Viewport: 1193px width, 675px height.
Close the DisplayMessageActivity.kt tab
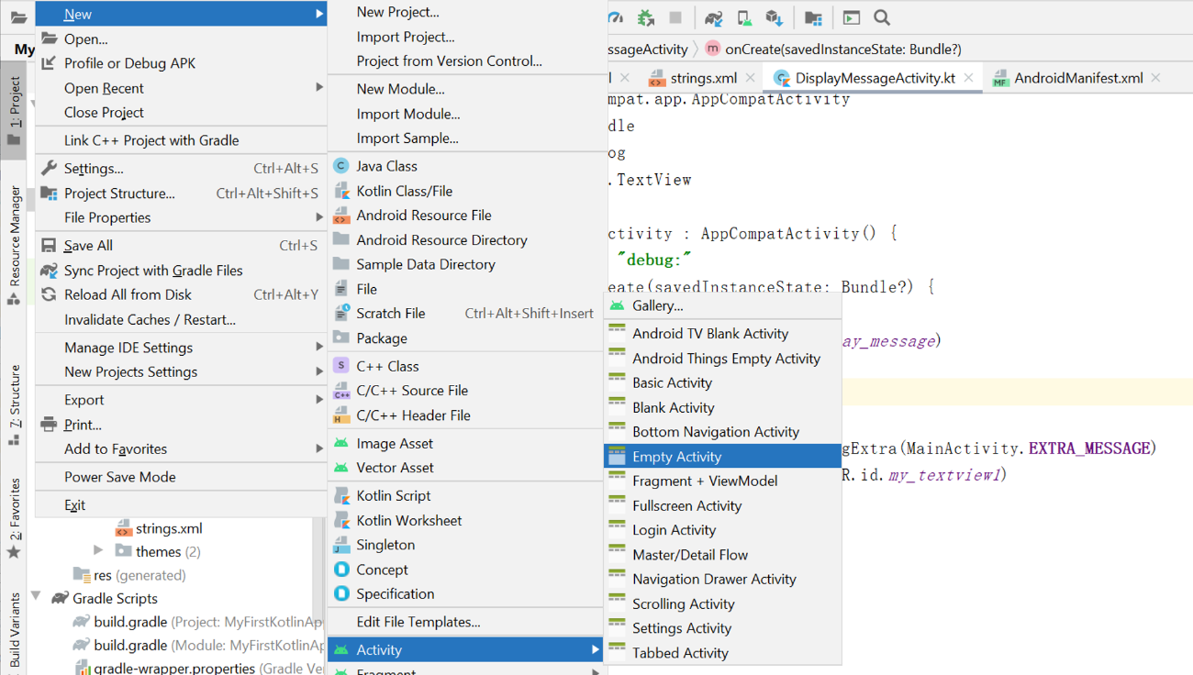pyautogui.click(x=968, y=78)
